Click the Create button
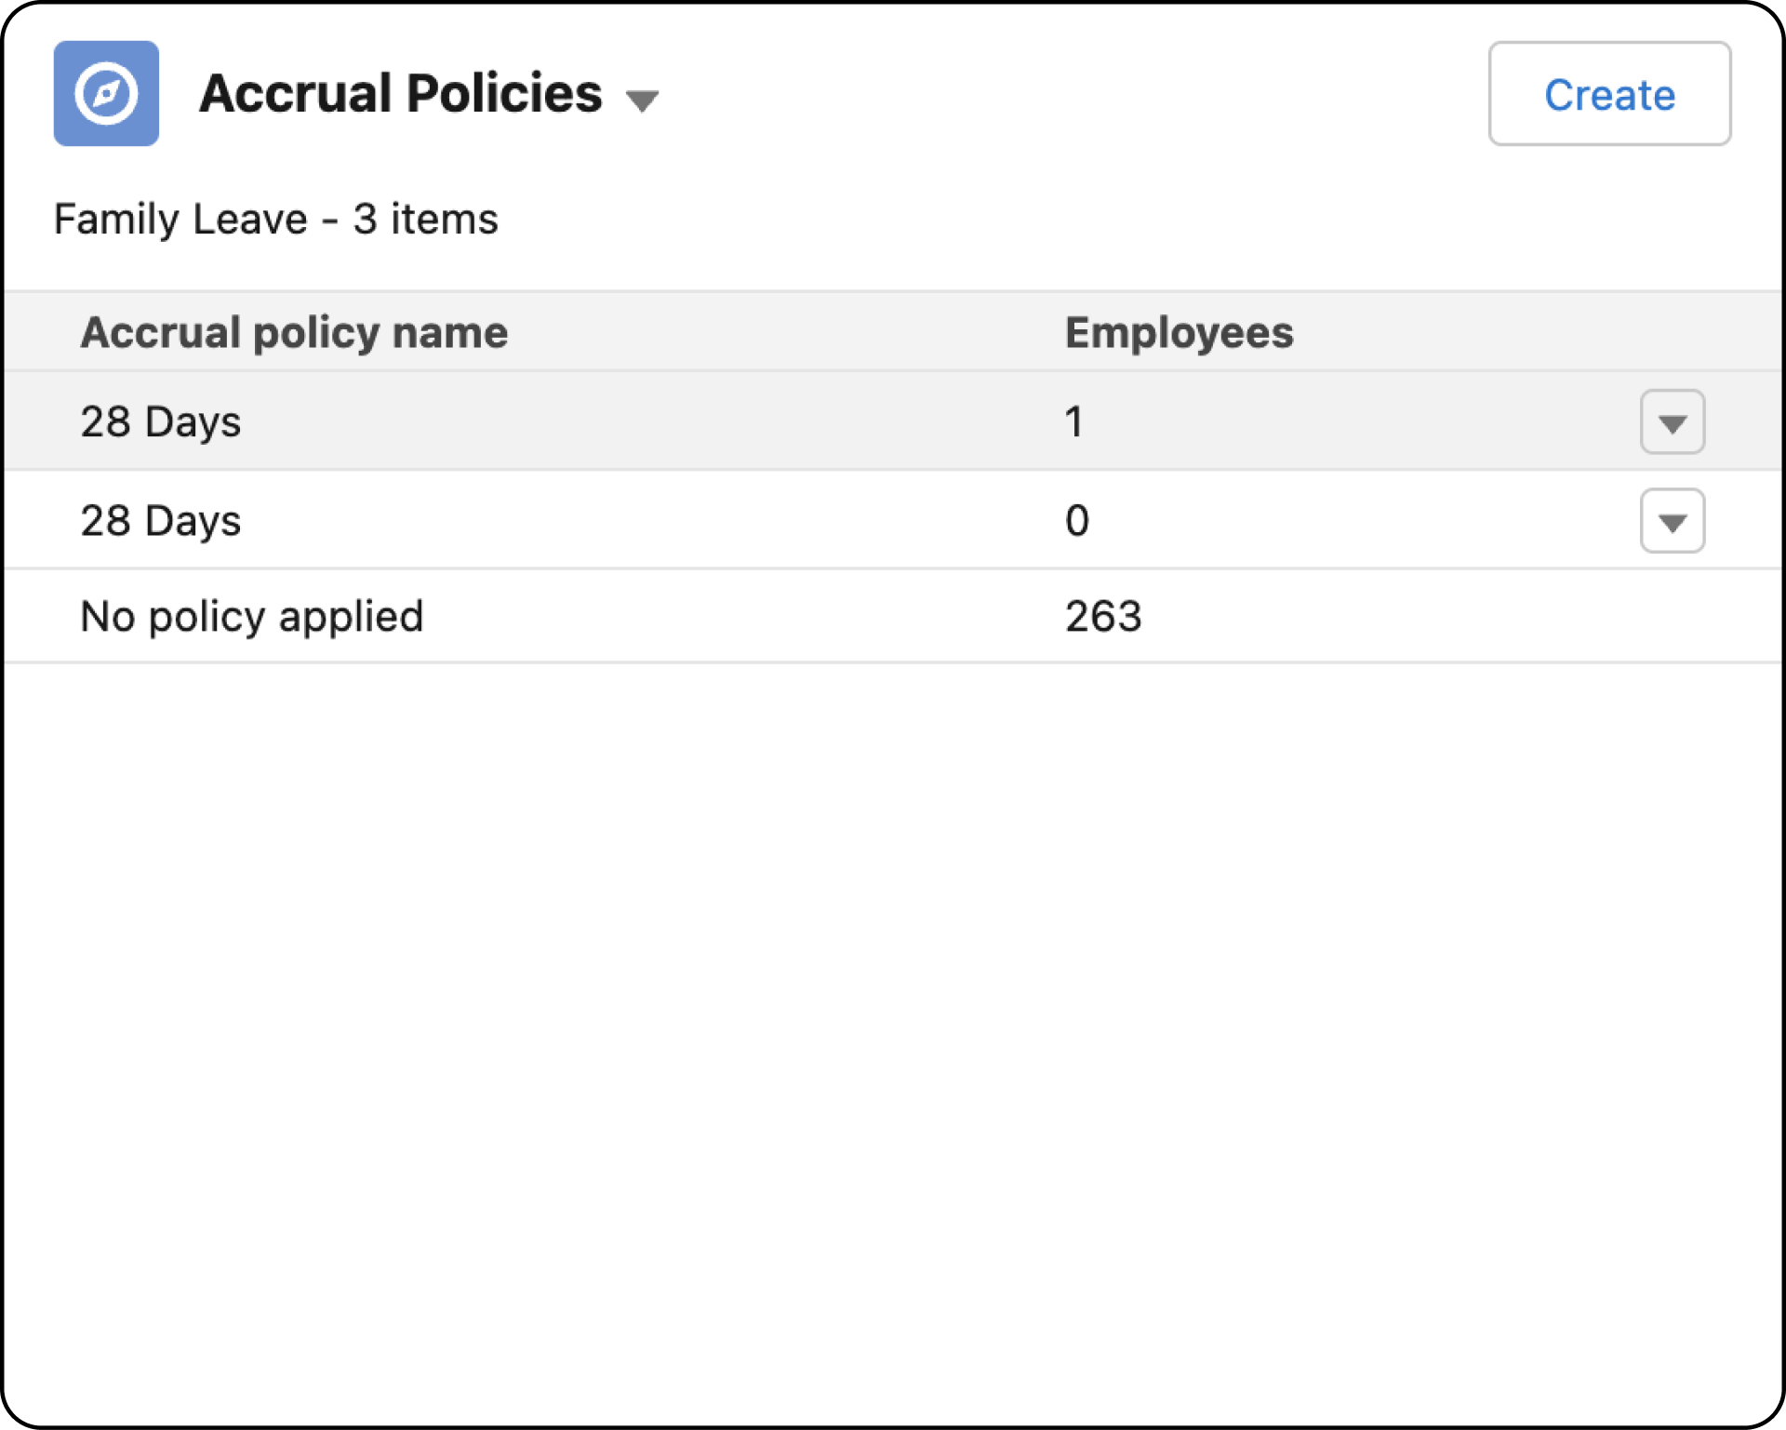This screenshot has height=1430, width=1786. (x=1608, y=94)
